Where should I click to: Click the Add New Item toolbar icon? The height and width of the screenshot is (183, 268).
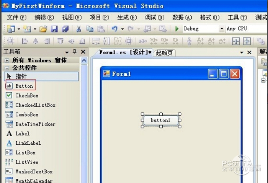pos(27,29)
